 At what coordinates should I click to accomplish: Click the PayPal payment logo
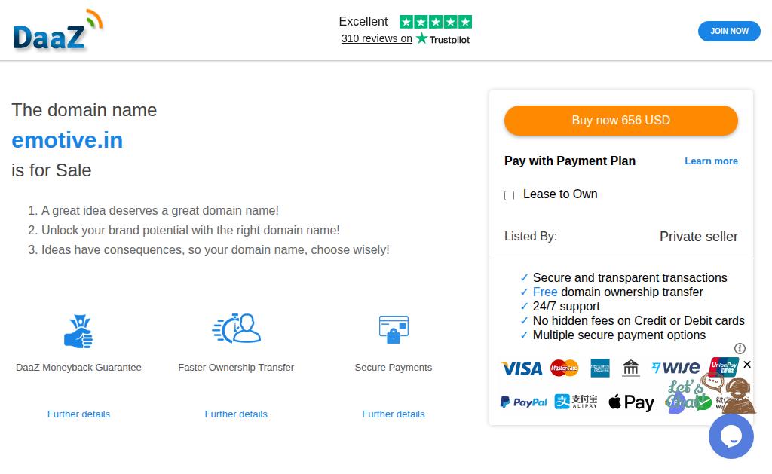pos(524,402)
